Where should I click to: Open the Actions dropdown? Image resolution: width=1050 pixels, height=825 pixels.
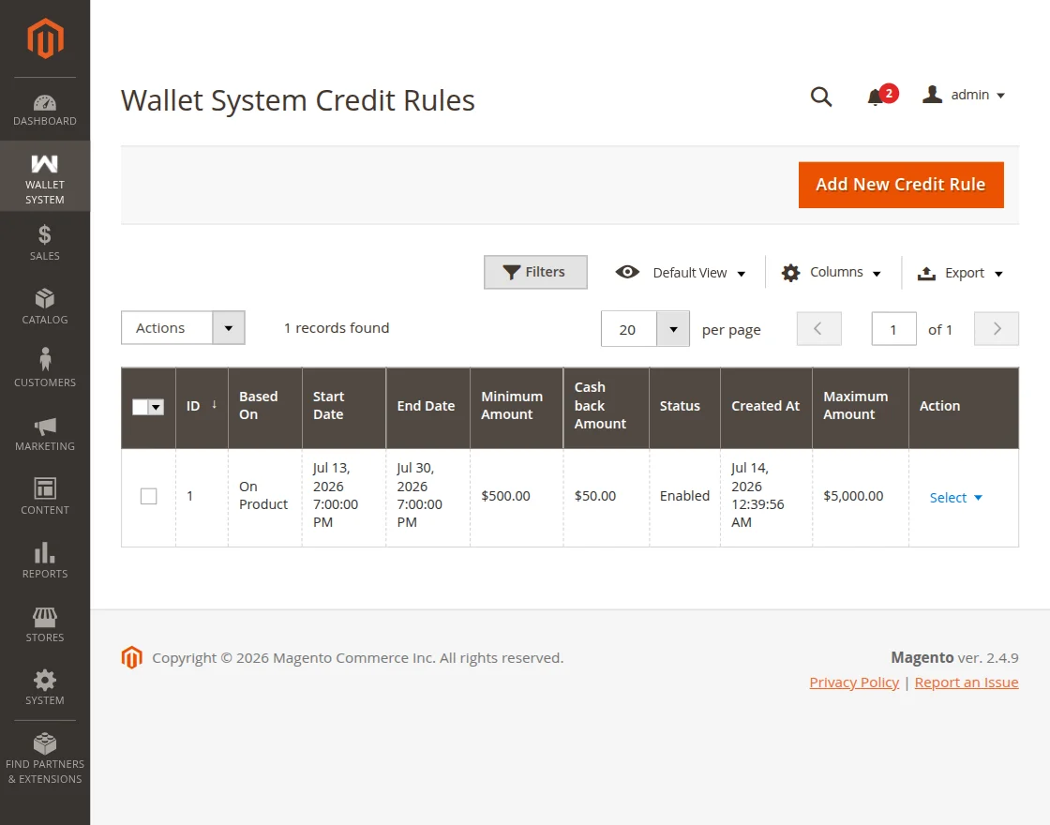183,328
